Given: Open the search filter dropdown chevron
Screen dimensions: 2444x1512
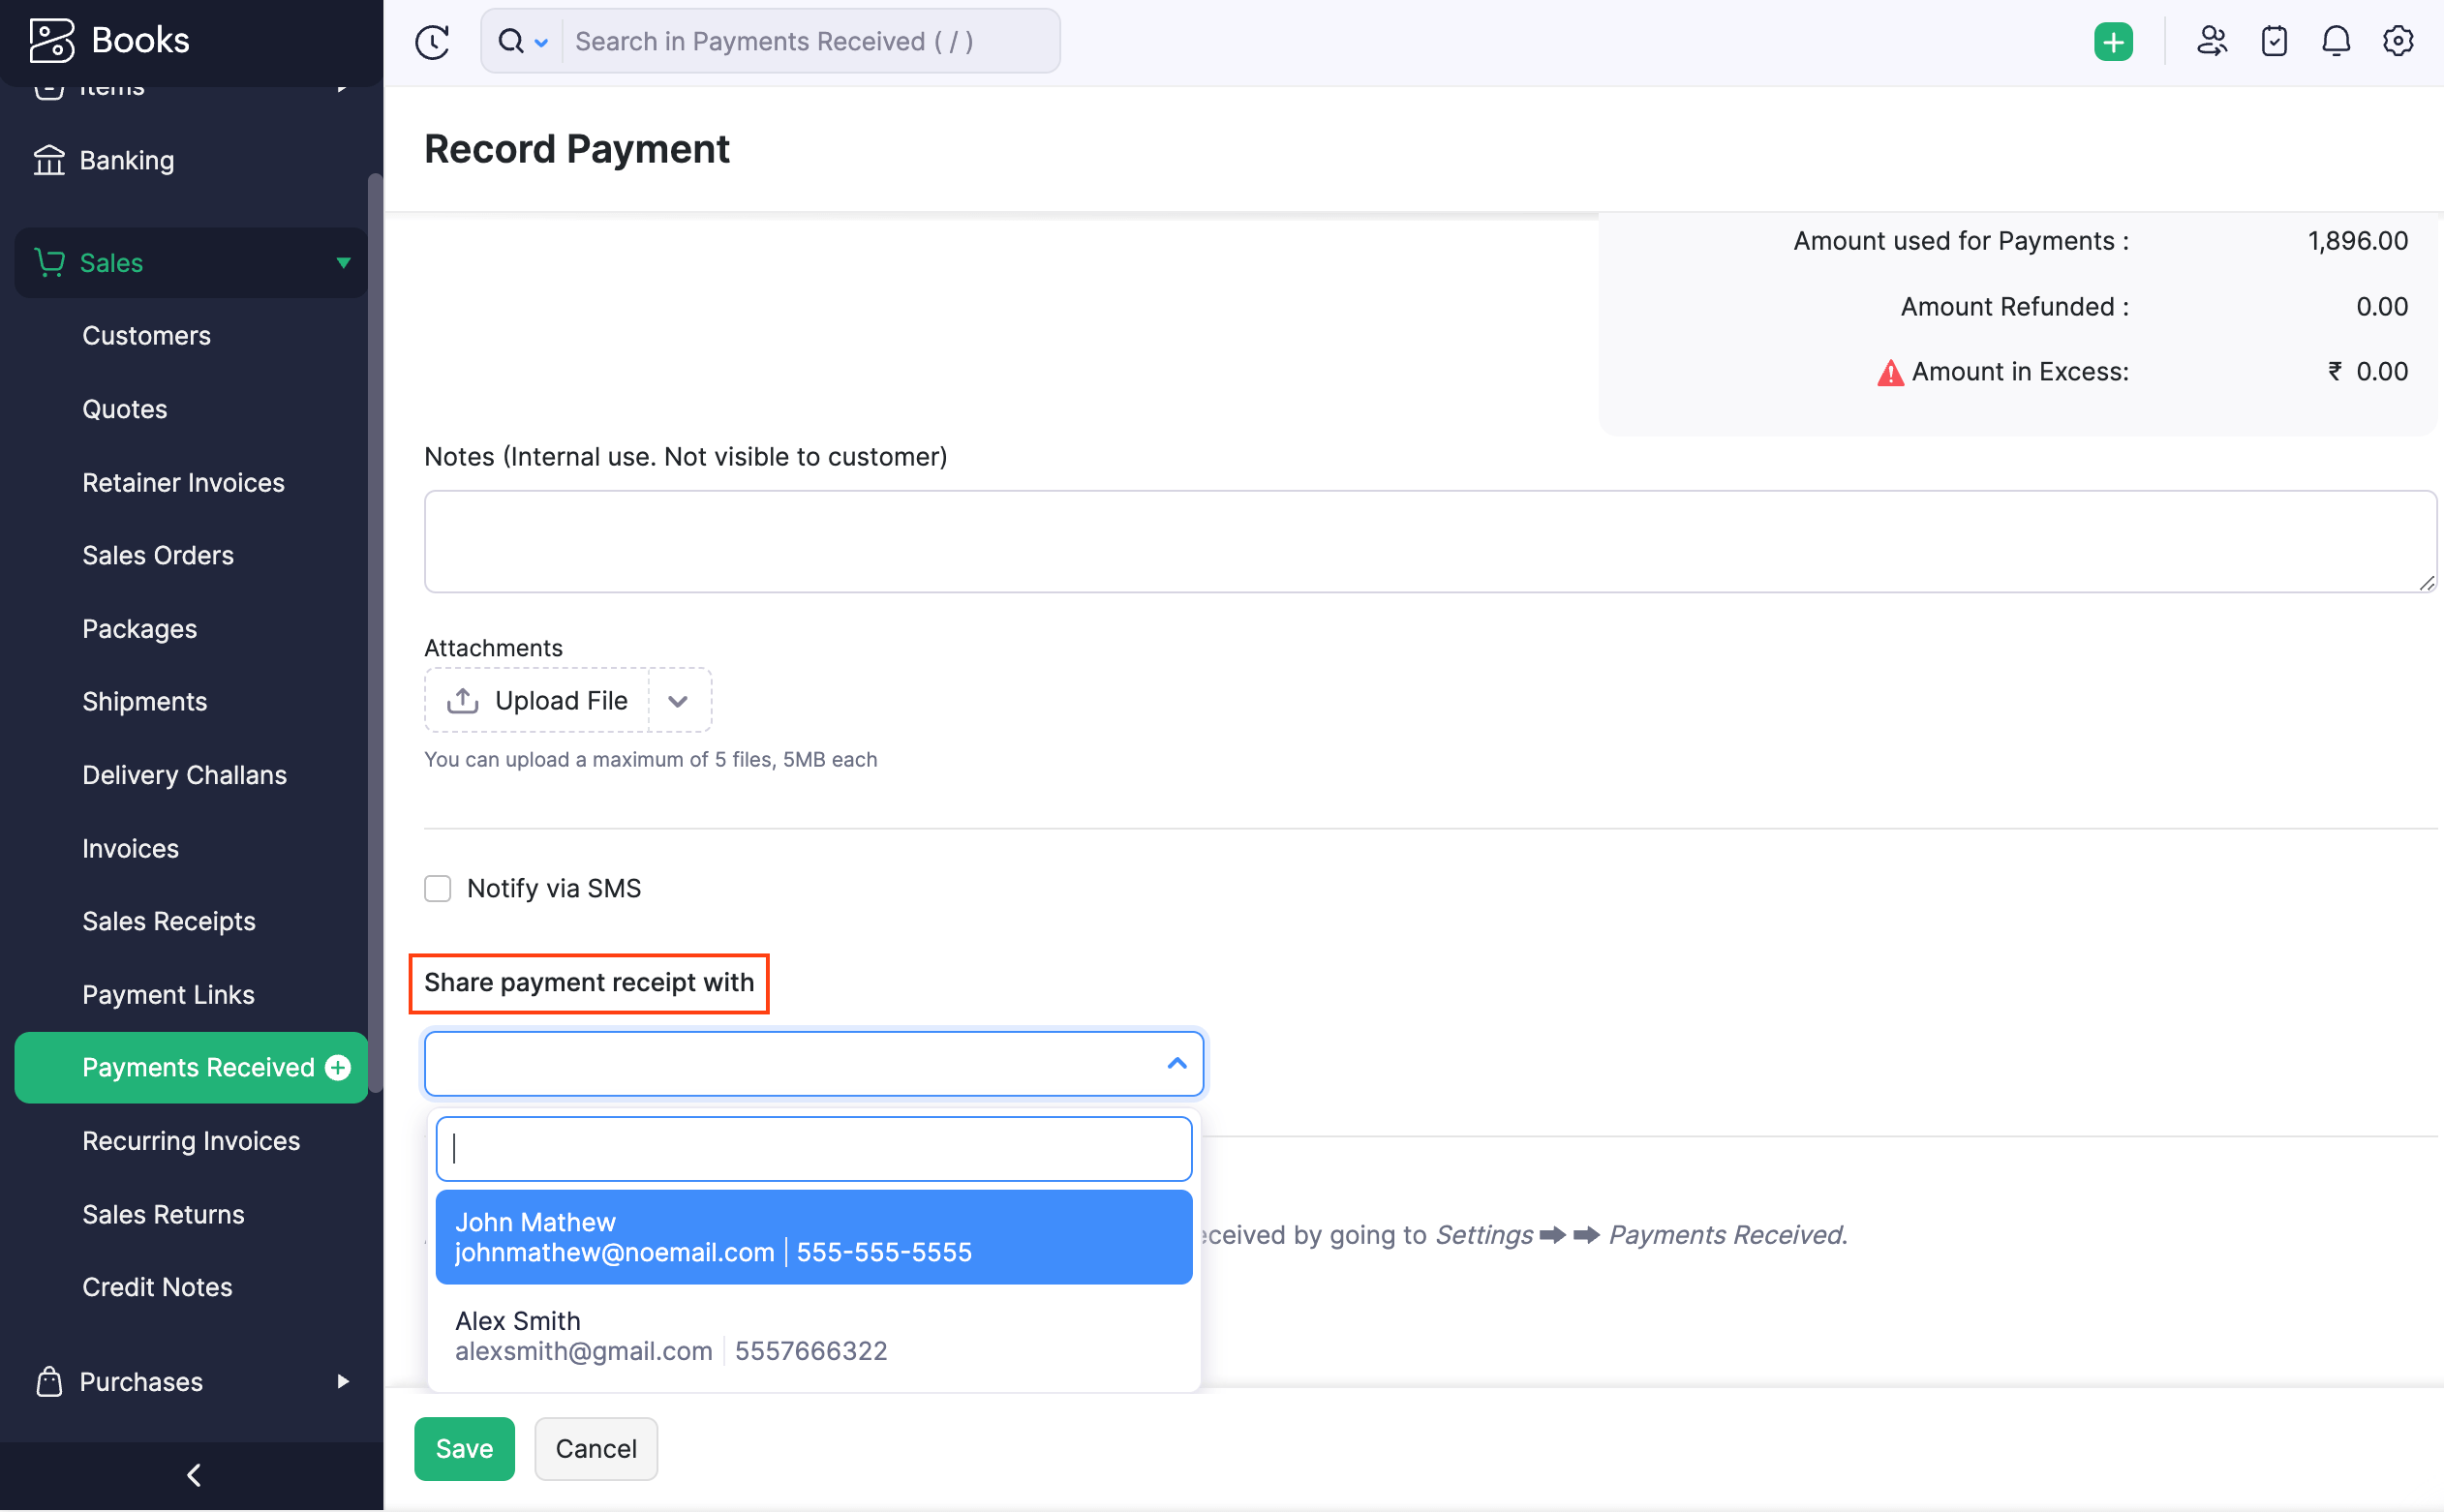Looking at the screenshot, I should tap(543, 41).
